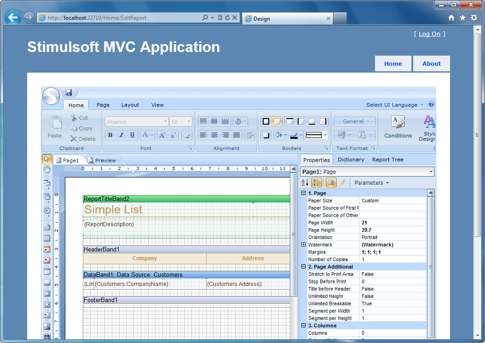Open the Preview tab

(x=102, y=160)
